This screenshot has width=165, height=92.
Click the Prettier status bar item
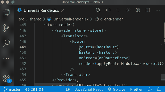pyautogui.click(x=136, y=89)
